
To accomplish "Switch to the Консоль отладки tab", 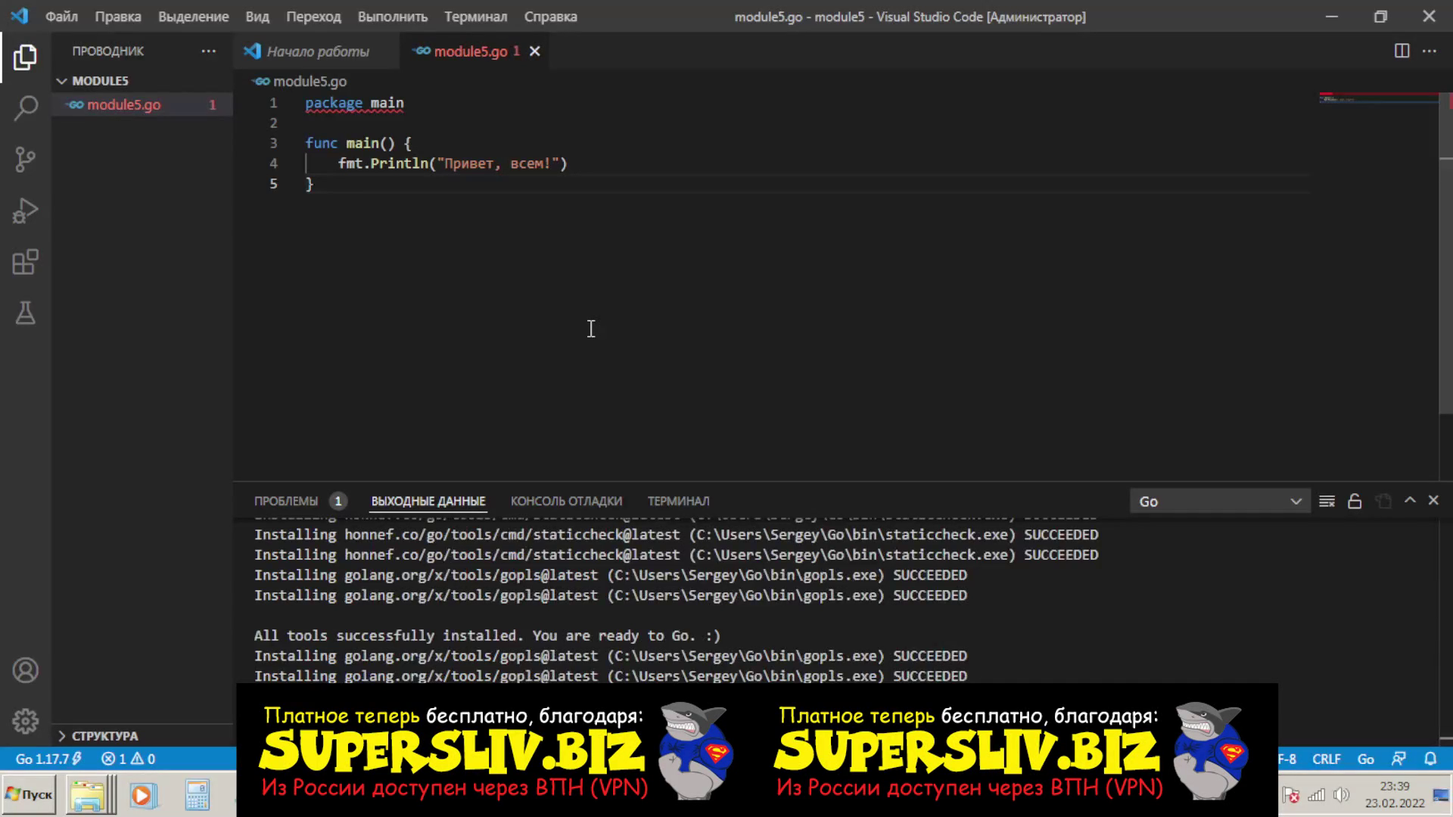I will 566,501.
